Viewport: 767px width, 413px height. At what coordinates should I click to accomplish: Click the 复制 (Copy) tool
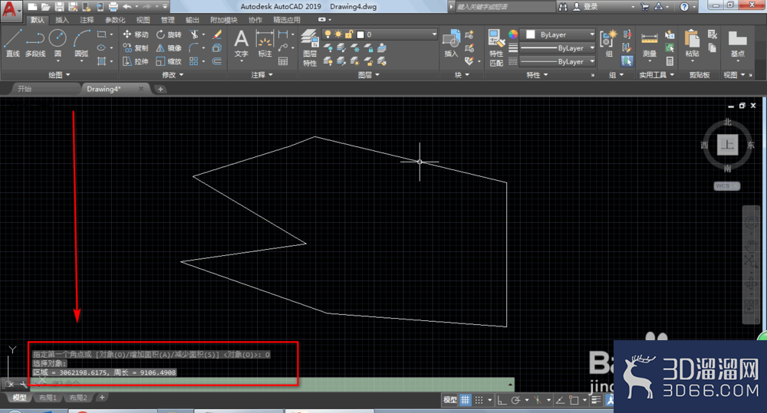(x=135, y=48)
